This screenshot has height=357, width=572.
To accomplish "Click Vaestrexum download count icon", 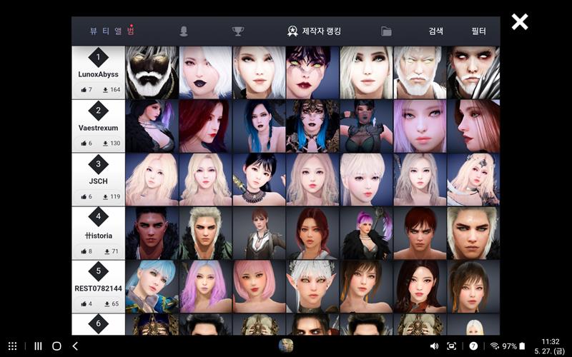I will [105, 144].
